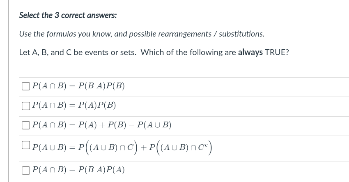The height and width of the screenshot is (182, 349).
Task: Click the answer label P(A∩B) = P(A)P(B)
Action: click(x=74, y=105)
